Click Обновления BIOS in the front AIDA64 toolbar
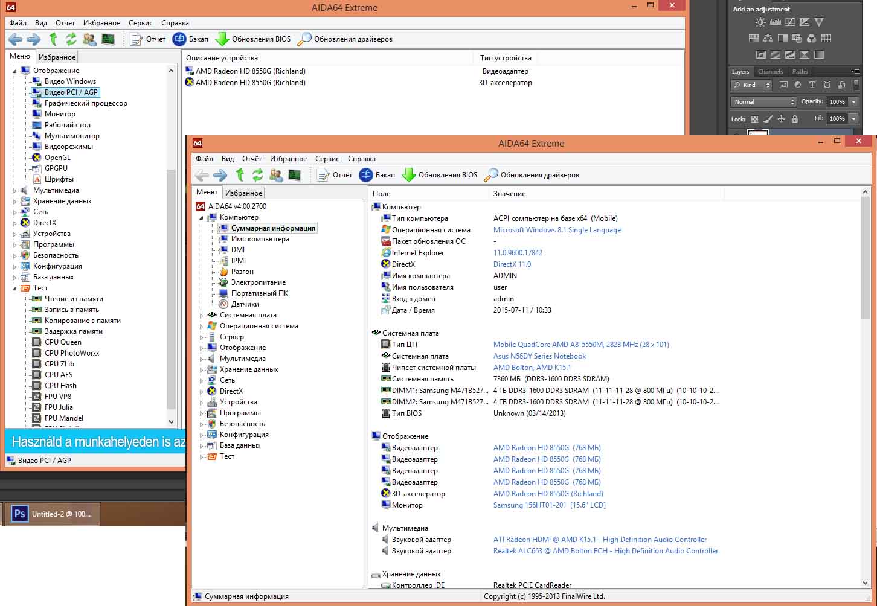877x606 pixels. (x=440, y=175)
